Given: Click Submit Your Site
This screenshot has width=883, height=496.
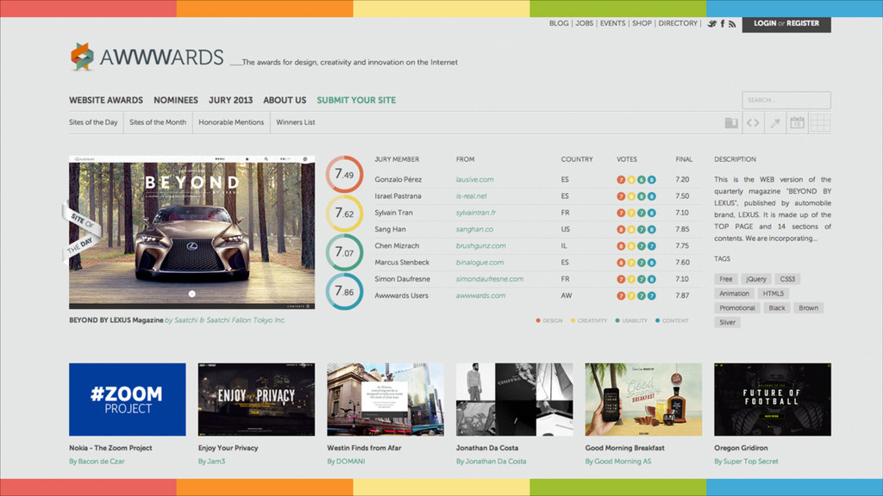Looking at the screenshot, I should [356, 100].
